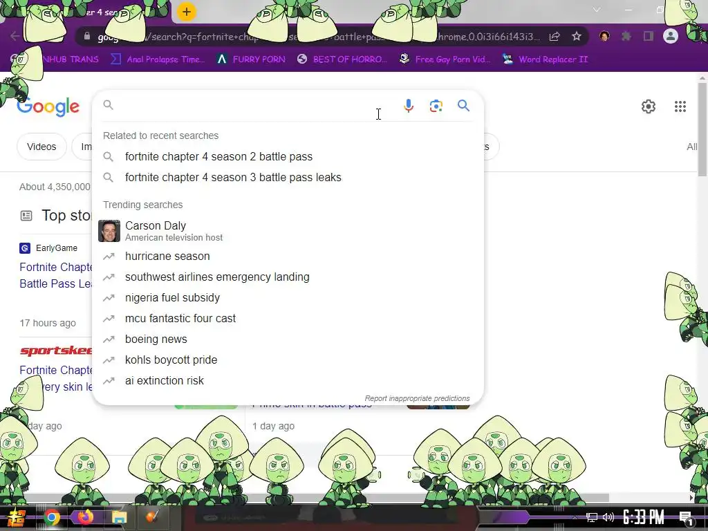Open File Explorer from the taskbar
Image resolution: width=708 pixels, height=531 pixels.
tap(119, 517)
